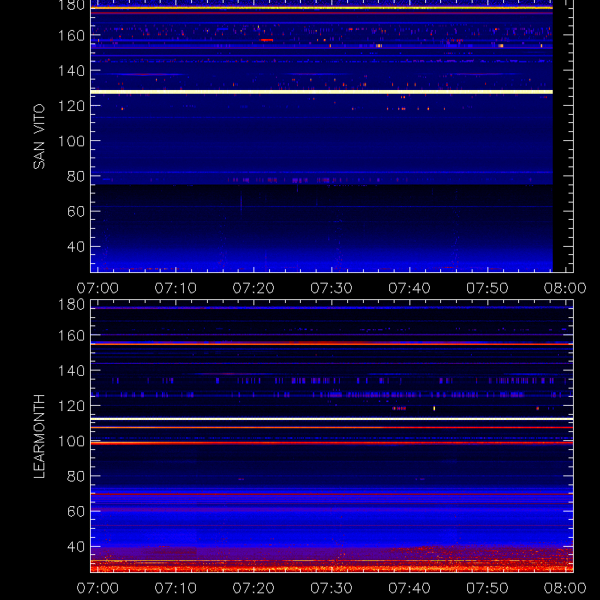Choose the 07:00 time label under Learmonth plot
The width and height of the screenshot is (600, 600).
click(97, 588)
